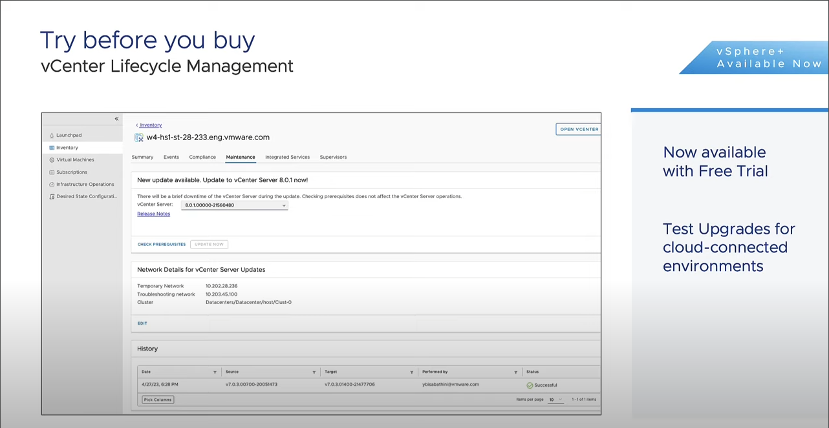Click the Check Prerequisites button
829x428 pixels.
(x=162, y=245)
